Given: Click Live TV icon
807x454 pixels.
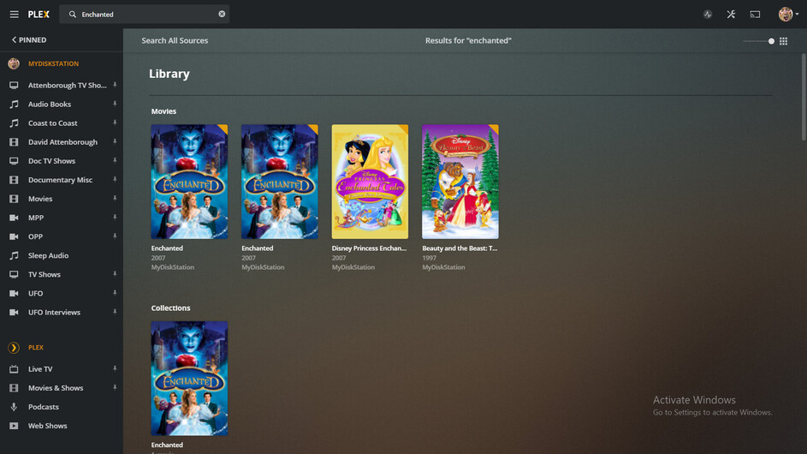Looking at the screenshot, I should 14,369.
